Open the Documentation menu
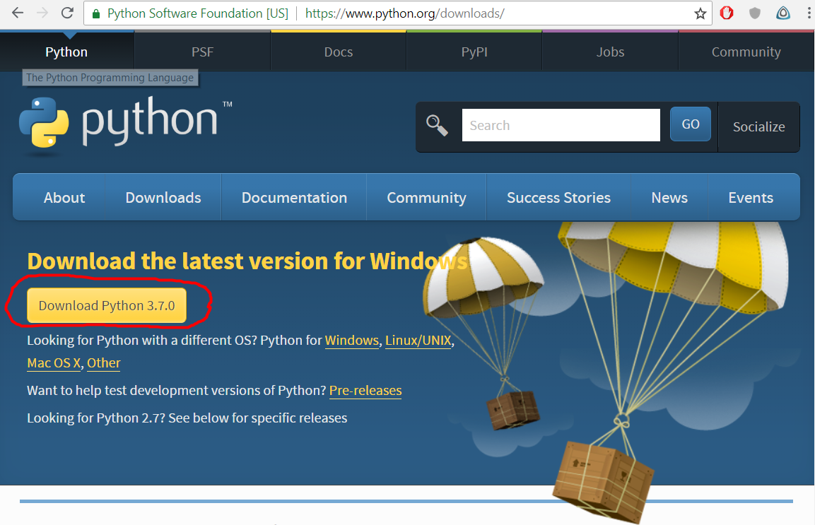This screenshot has height=525, width=815. point(294,198)
